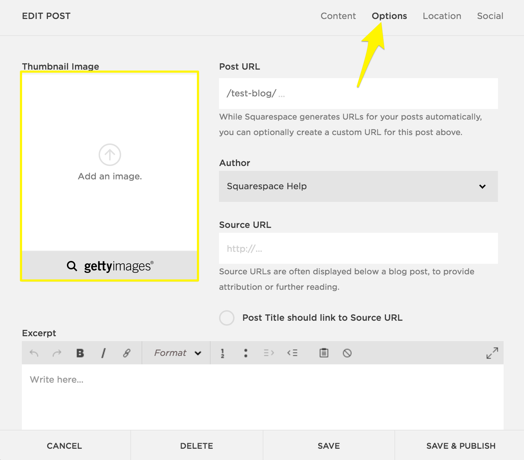The image size is (524, 460).
Task: Click the redo arrow in excerpt toolbar
Action: (x=57, y=353)
